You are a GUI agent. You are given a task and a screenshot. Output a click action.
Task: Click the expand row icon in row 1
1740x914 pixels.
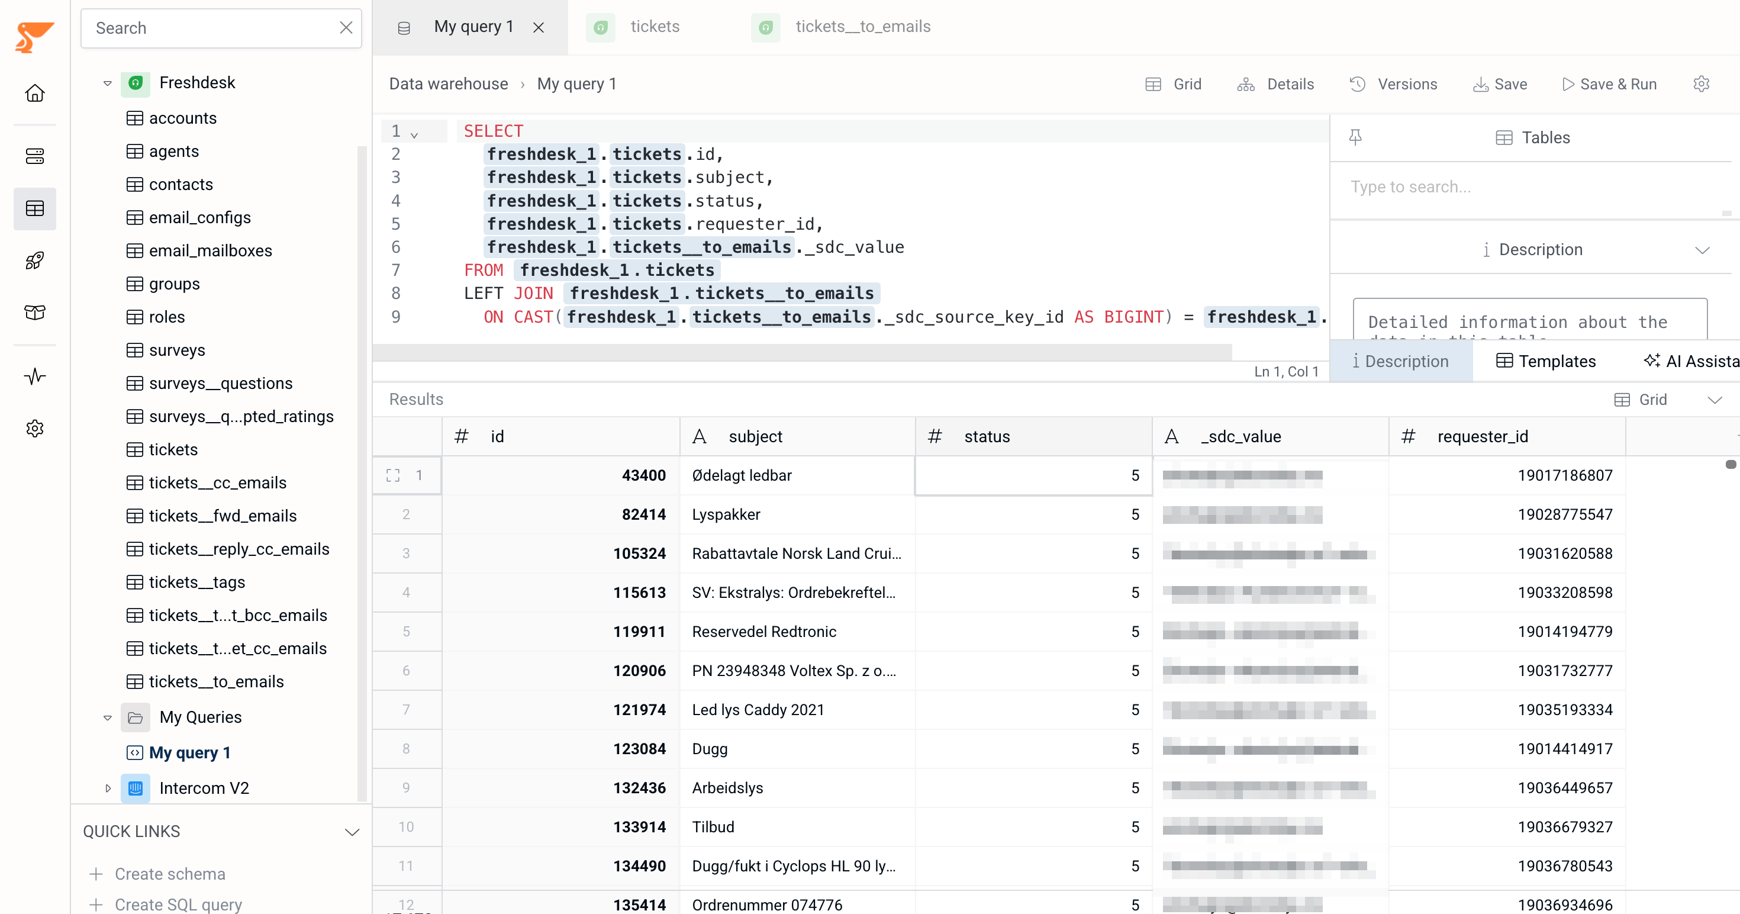pos(393,475)
